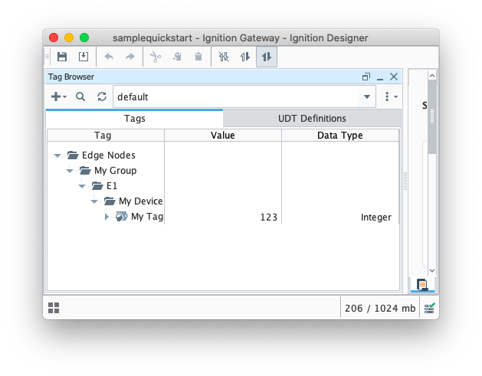Refresh the Tag Browser with the refresh icon
Image resolution: width=482 pixels, height=376 pixels.
point(102,96)
